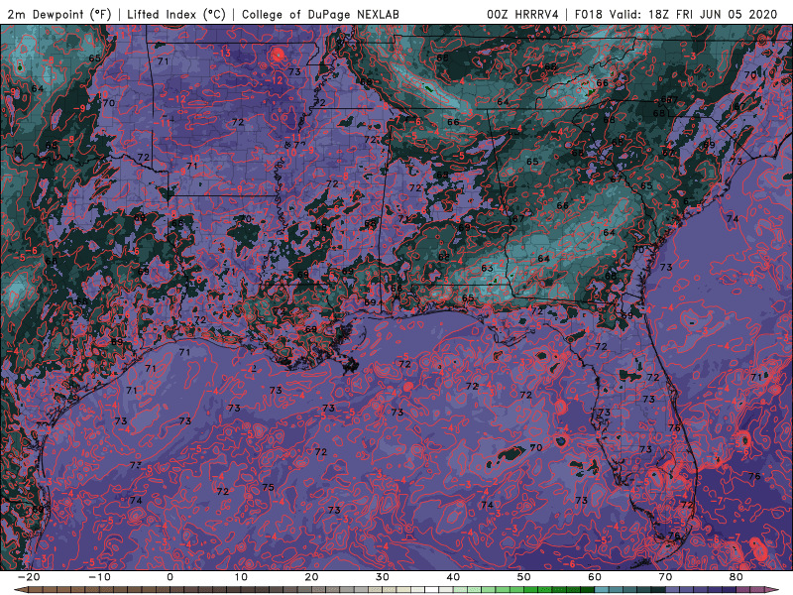
Task: Click the '50' color scale label
Action: coord(524,577)
